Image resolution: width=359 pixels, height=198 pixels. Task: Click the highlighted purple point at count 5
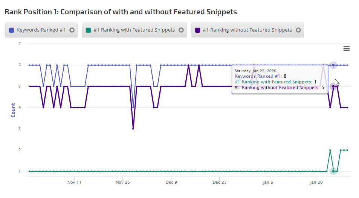coord(333,86)
